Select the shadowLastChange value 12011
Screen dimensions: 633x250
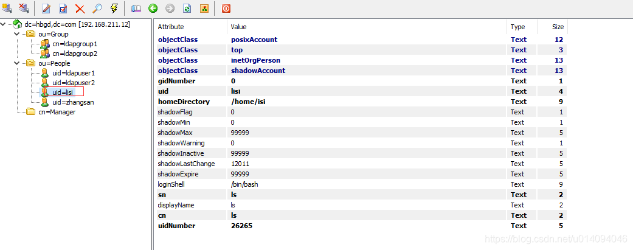tap(240, 164)
